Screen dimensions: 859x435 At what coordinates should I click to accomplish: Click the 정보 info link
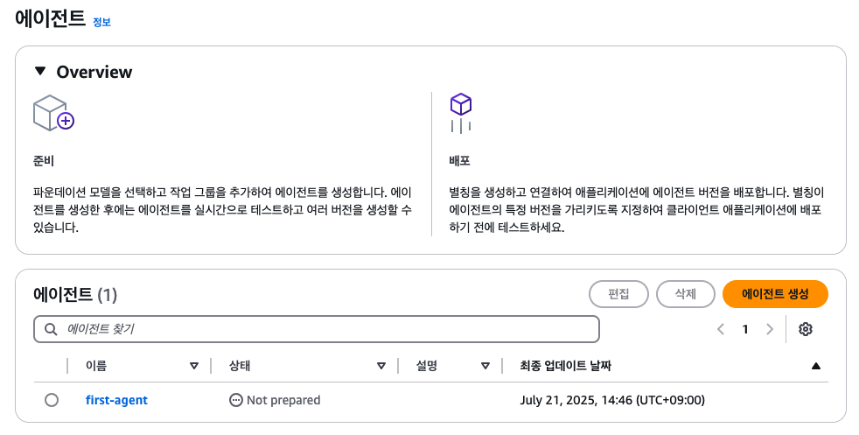tap(101, 22)
